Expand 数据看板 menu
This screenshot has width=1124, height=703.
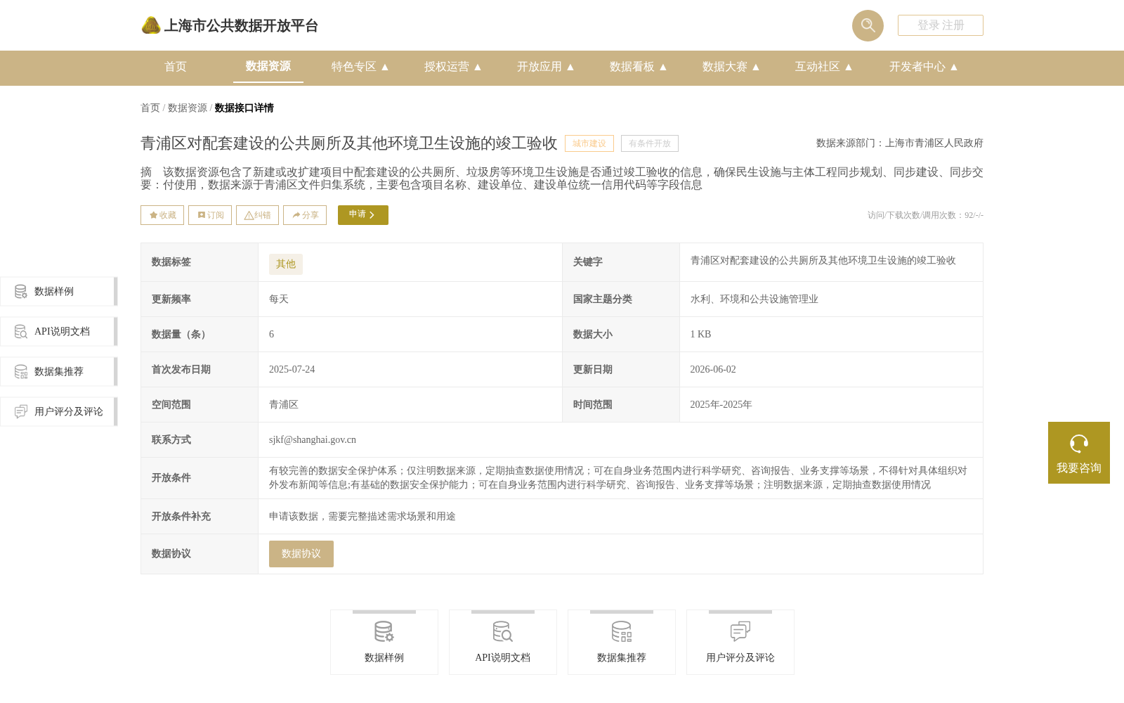[639, 67]
